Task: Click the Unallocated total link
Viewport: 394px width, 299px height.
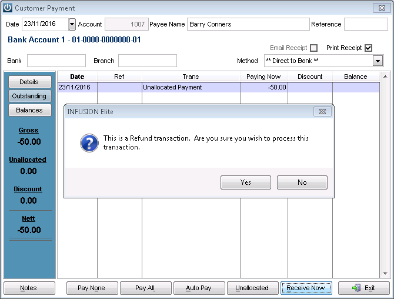Action: click(28, 160)
